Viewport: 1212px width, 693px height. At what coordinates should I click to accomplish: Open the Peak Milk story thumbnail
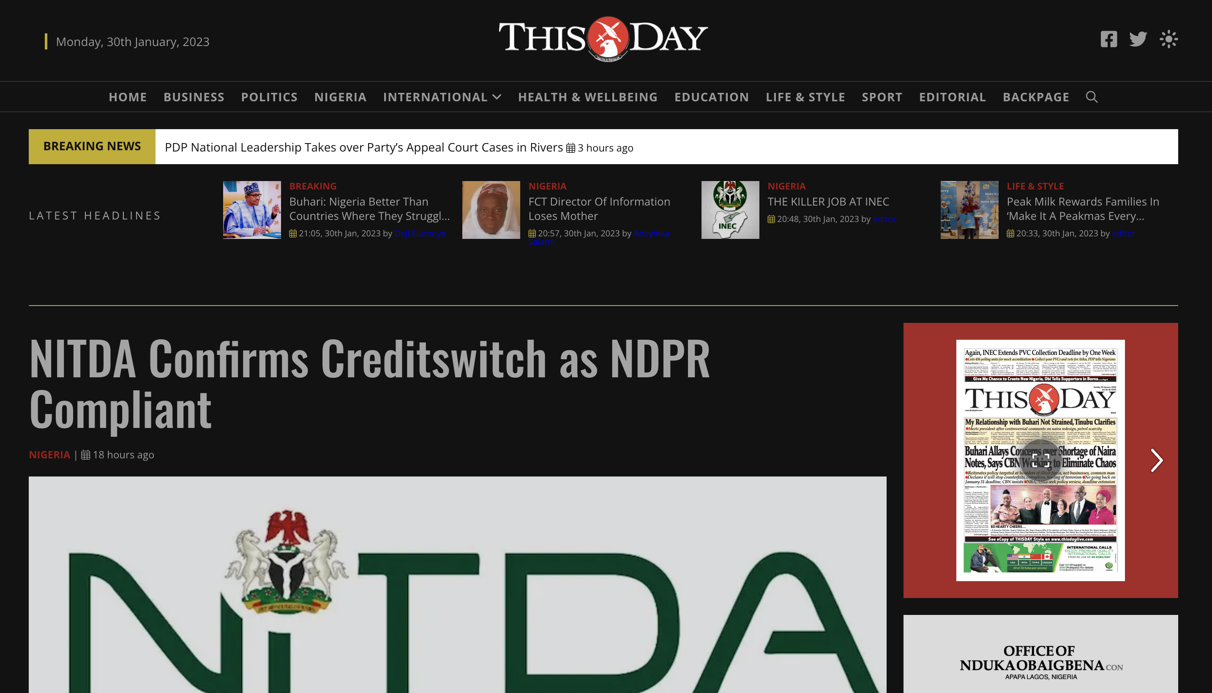click(969, 210)
